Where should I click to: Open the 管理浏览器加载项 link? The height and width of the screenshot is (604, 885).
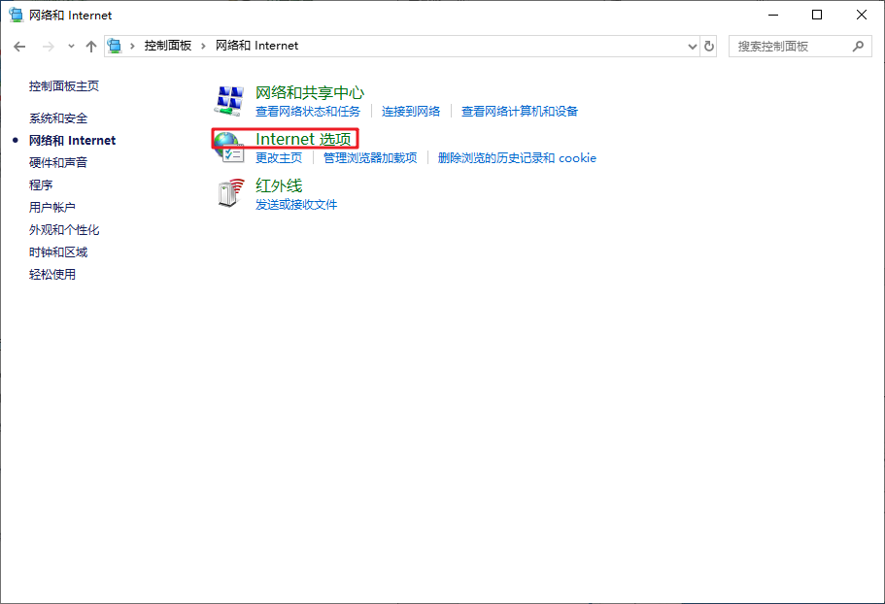click(x=369, y=158)
